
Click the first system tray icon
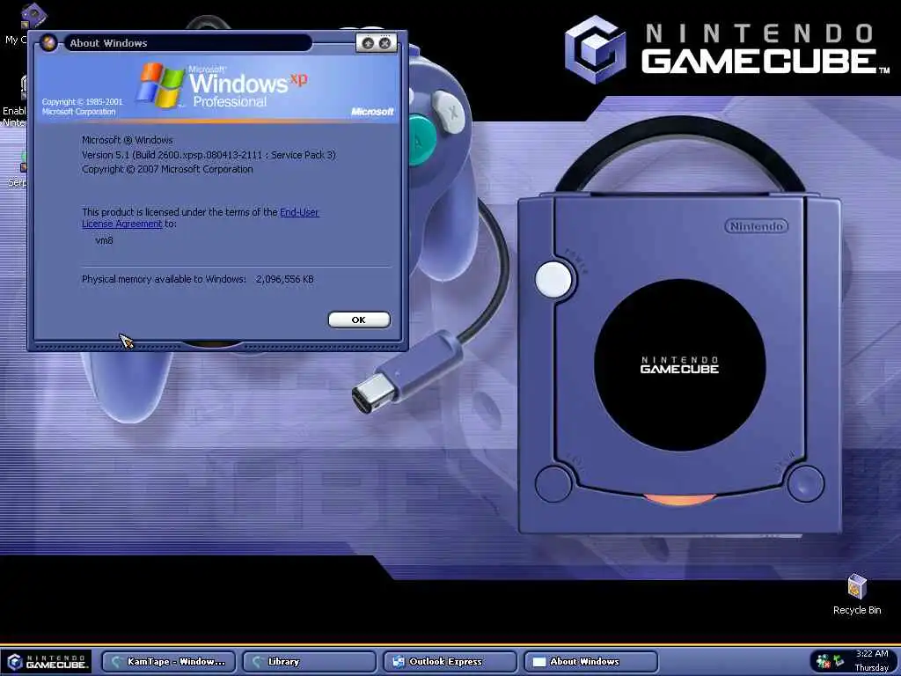coord(823,661)
